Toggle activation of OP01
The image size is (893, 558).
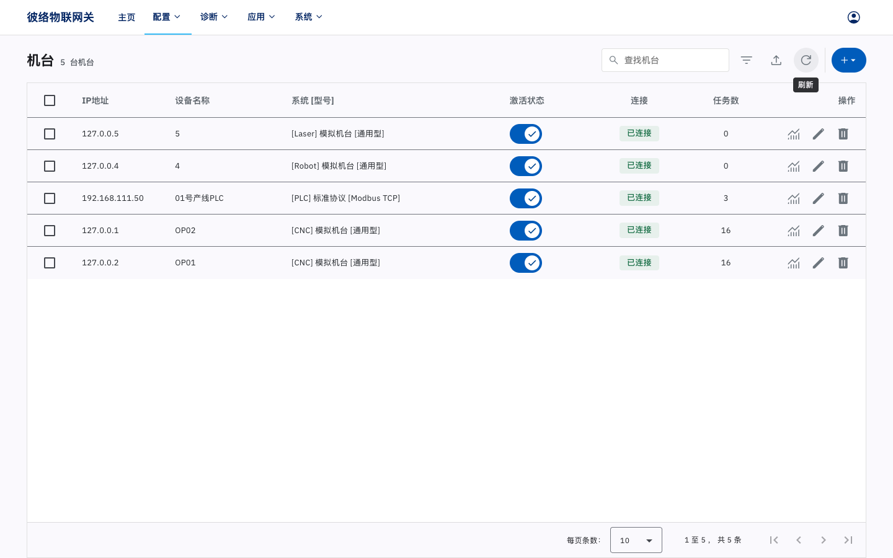[526, 263]
